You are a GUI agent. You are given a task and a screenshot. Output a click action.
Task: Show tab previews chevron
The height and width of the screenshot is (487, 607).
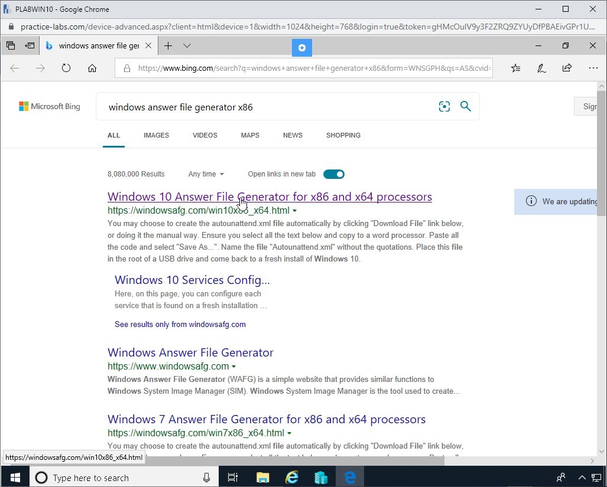[x=187, y=45]
